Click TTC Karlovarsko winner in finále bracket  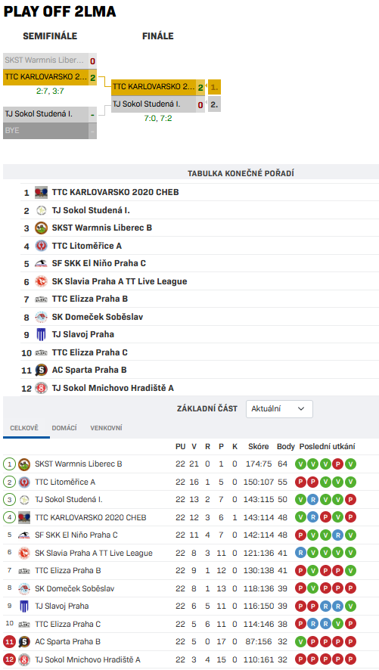coord(154,87)
